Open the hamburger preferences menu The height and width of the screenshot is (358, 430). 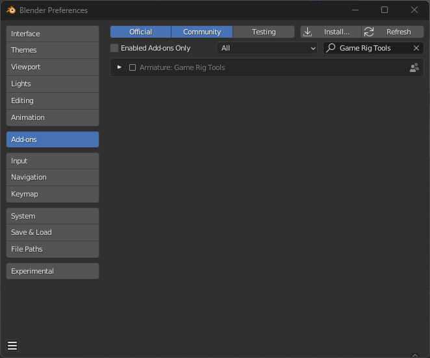[x=12, y=346]
